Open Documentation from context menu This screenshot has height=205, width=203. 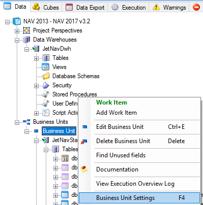[139, 169]
